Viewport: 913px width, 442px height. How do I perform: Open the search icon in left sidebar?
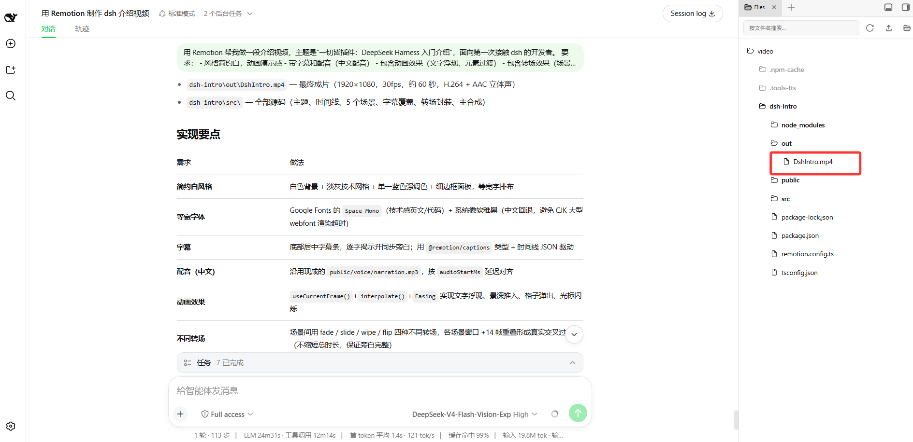point(11,96)
